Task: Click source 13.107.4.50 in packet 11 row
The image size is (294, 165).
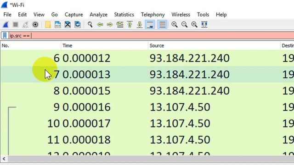Action: pos(180,140)
